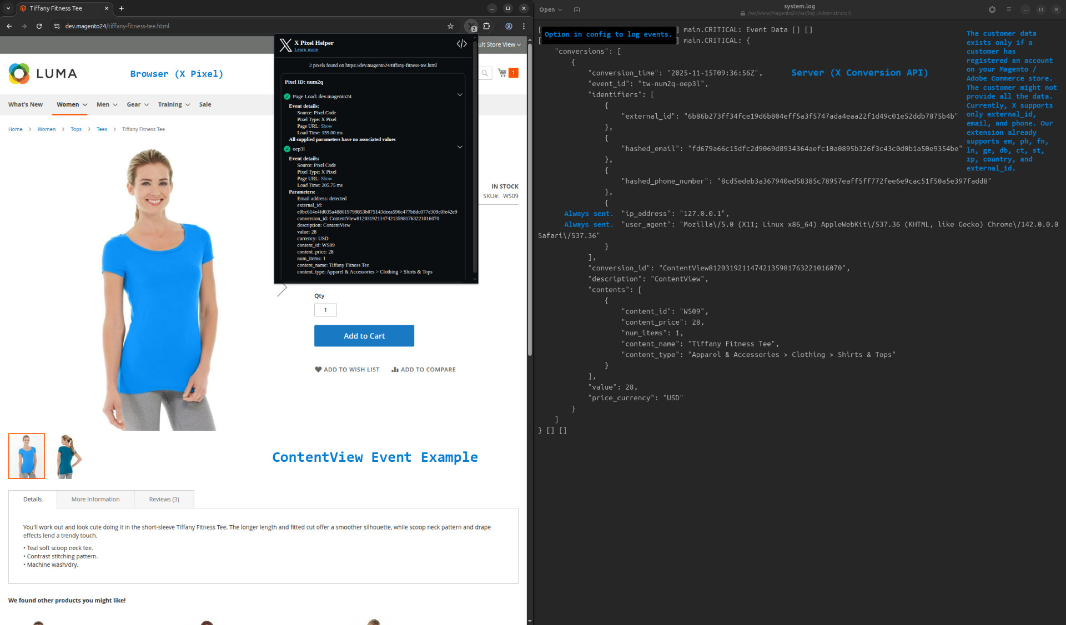Open the X Pixel Helper extension icon
Image resolution: width=1066 pixels, height=625 pixels.
tap(471, 26)
